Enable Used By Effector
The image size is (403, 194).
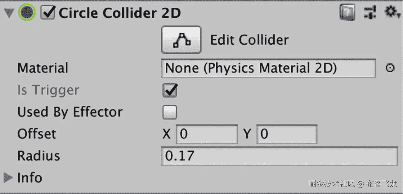click(169, 112)
